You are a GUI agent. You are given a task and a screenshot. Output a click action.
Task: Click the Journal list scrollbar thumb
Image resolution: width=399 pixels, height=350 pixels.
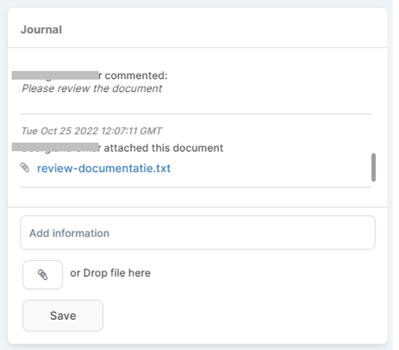pos(374,167)
